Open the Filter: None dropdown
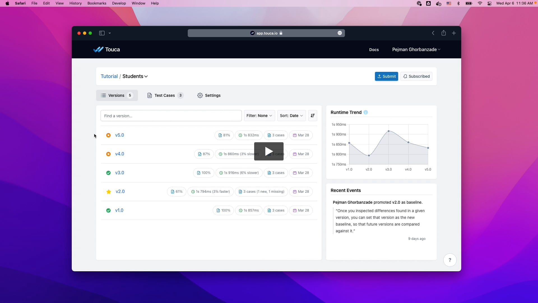Image resolution: width=538 pixels, height=303 pixels. [x=259, y=116]
